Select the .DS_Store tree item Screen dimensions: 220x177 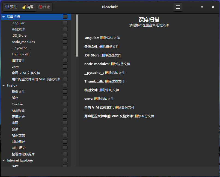pyautogui.click(x=19, y=36)
